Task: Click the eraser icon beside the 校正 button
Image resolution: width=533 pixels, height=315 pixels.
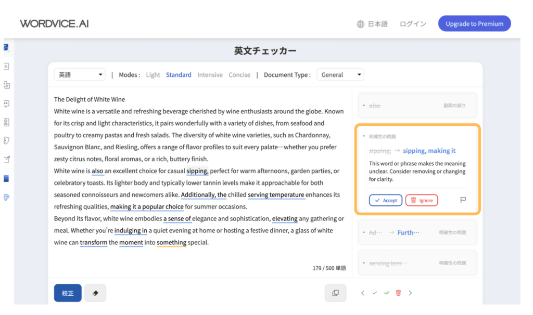Action: pos(95,293)
